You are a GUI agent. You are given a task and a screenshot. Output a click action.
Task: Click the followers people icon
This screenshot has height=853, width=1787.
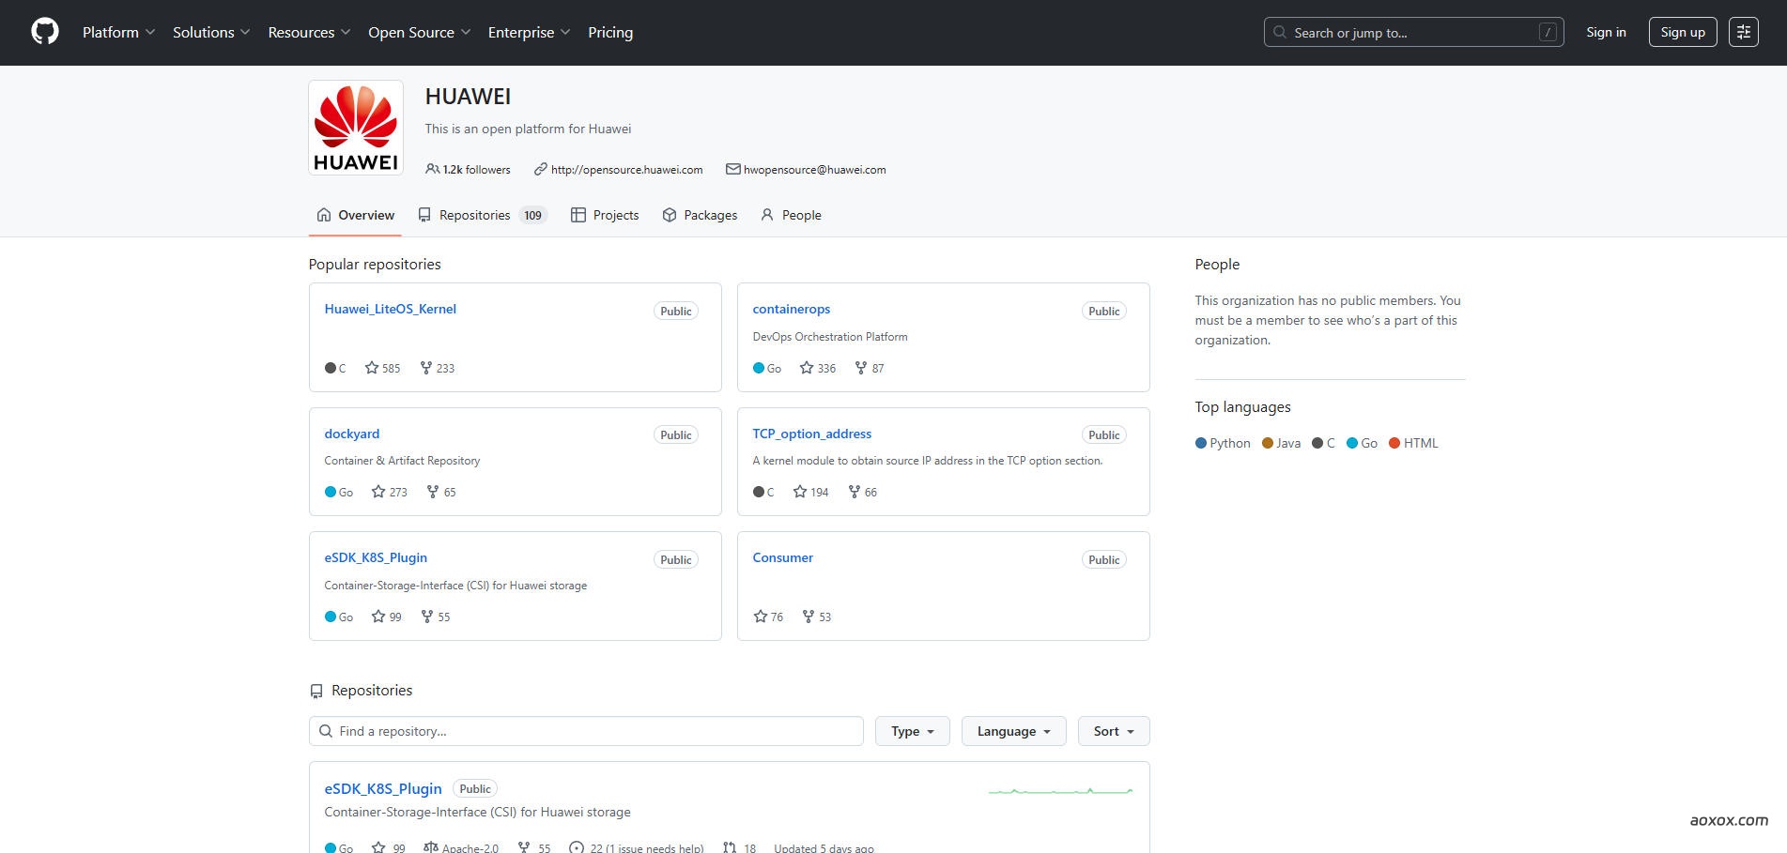[432, 170]
